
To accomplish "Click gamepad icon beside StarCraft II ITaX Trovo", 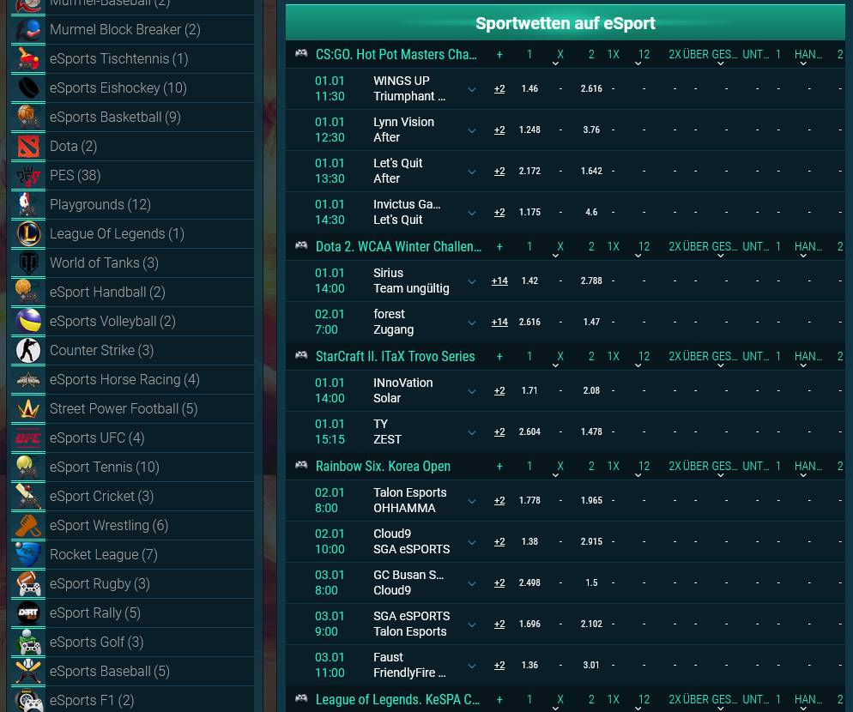I will pyautogui.click(x=301, y=356).
